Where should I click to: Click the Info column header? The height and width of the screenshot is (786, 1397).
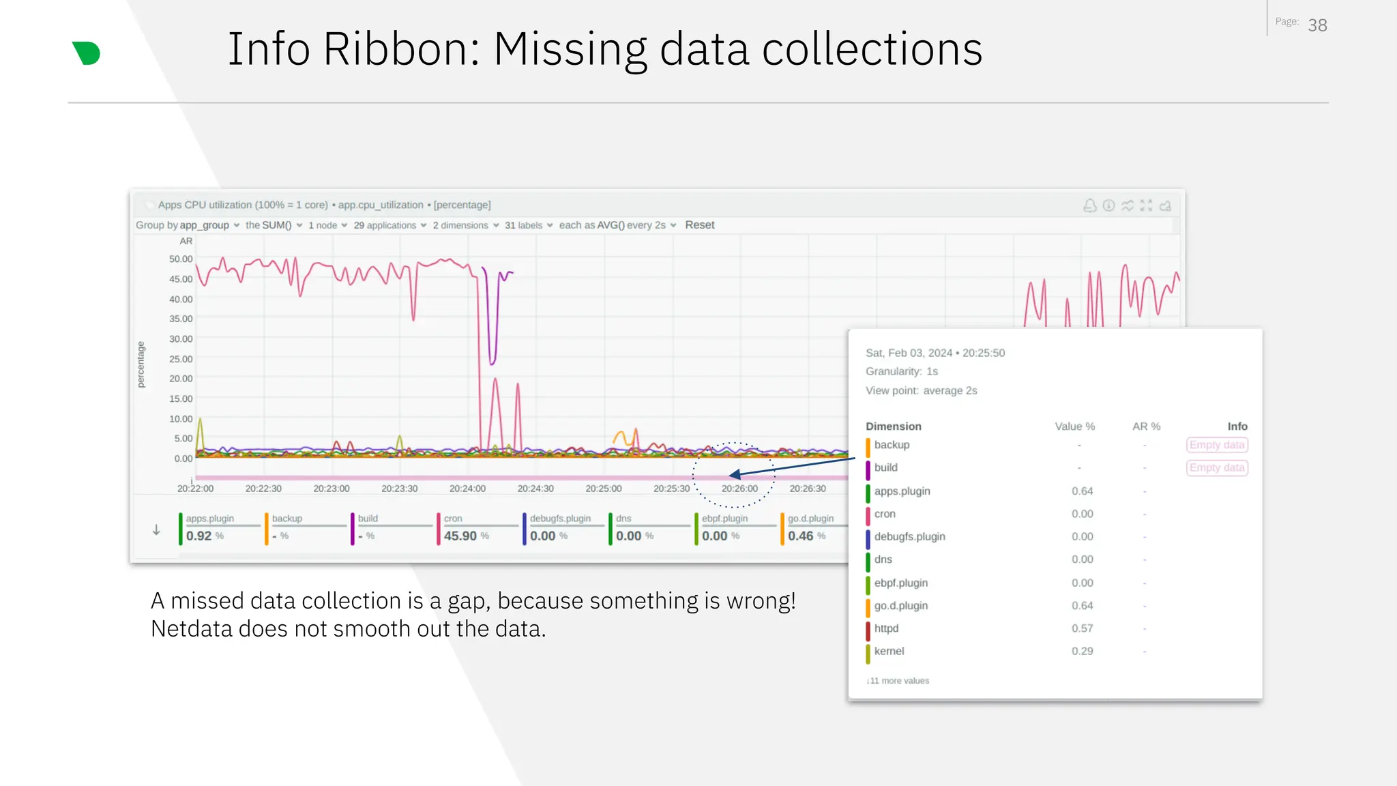tap(1237, 426)
